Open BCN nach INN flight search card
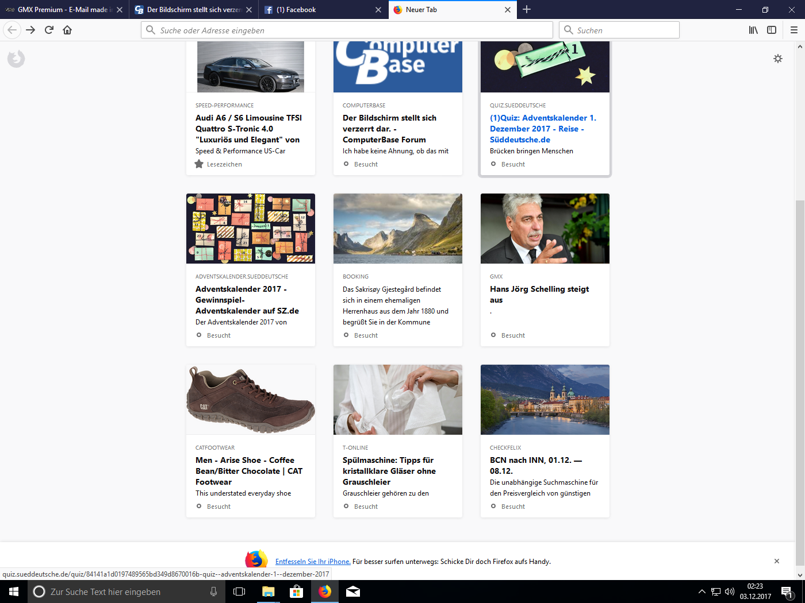Screen dimensions: 805x603 (536, 465)
